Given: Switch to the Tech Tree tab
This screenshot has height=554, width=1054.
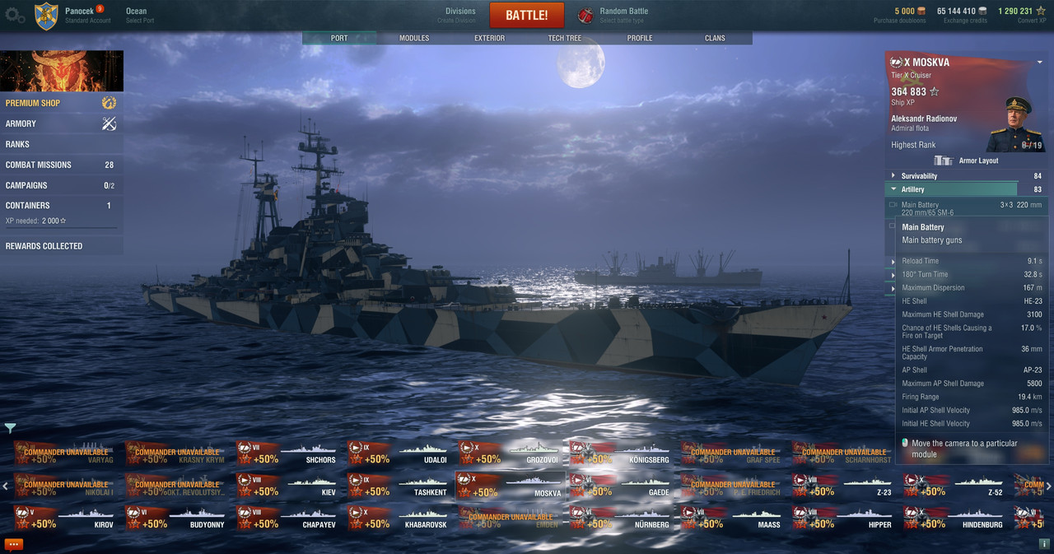Looking at the screenshot, I should 565,38.
